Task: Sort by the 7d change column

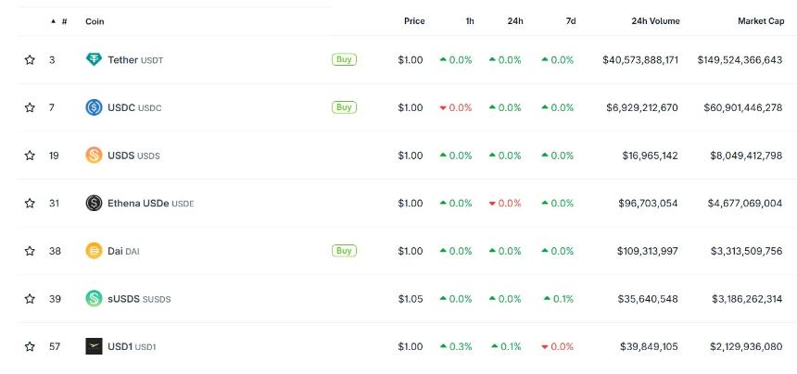Action: coord(571,21)
